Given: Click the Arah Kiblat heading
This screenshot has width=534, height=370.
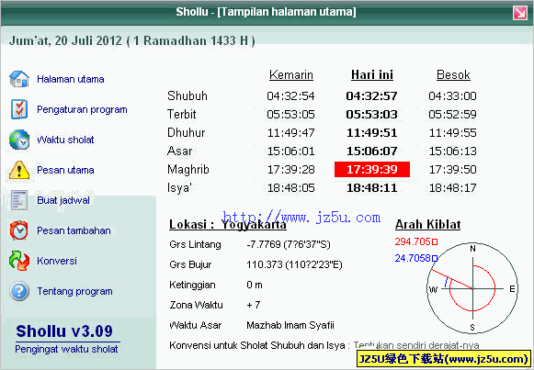Looking at the screenshot, I should [x=427, y=224].
